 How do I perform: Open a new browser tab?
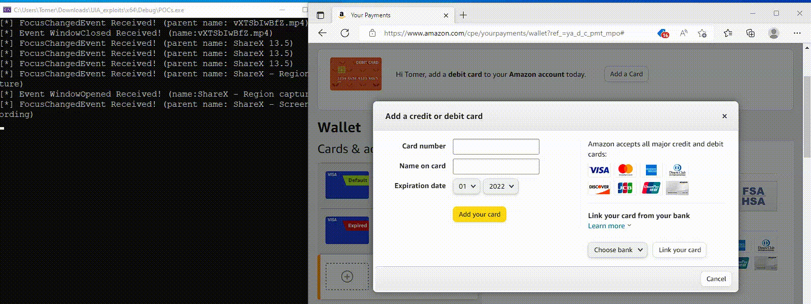pos(463,15)
